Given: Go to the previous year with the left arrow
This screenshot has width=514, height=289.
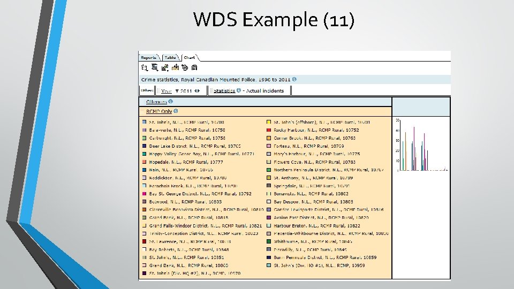Looking at the screenshot, I should click(195, 91).
